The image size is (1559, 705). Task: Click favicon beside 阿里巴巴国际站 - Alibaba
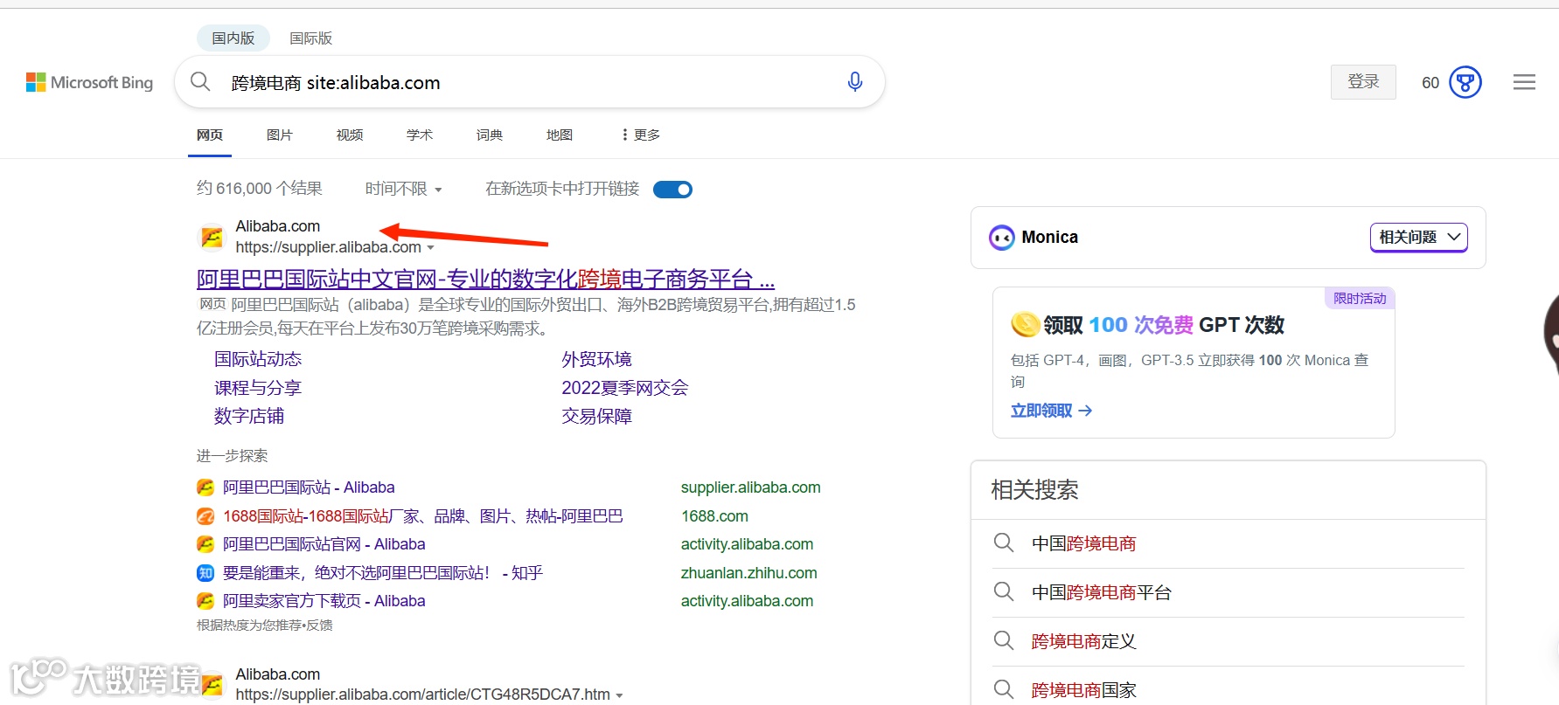[205, 487]
